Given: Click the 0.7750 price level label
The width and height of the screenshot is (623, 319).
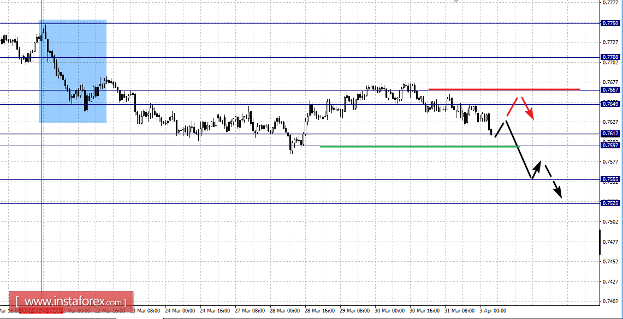Looking at the screenshot, I should click(x=610, y=23).
